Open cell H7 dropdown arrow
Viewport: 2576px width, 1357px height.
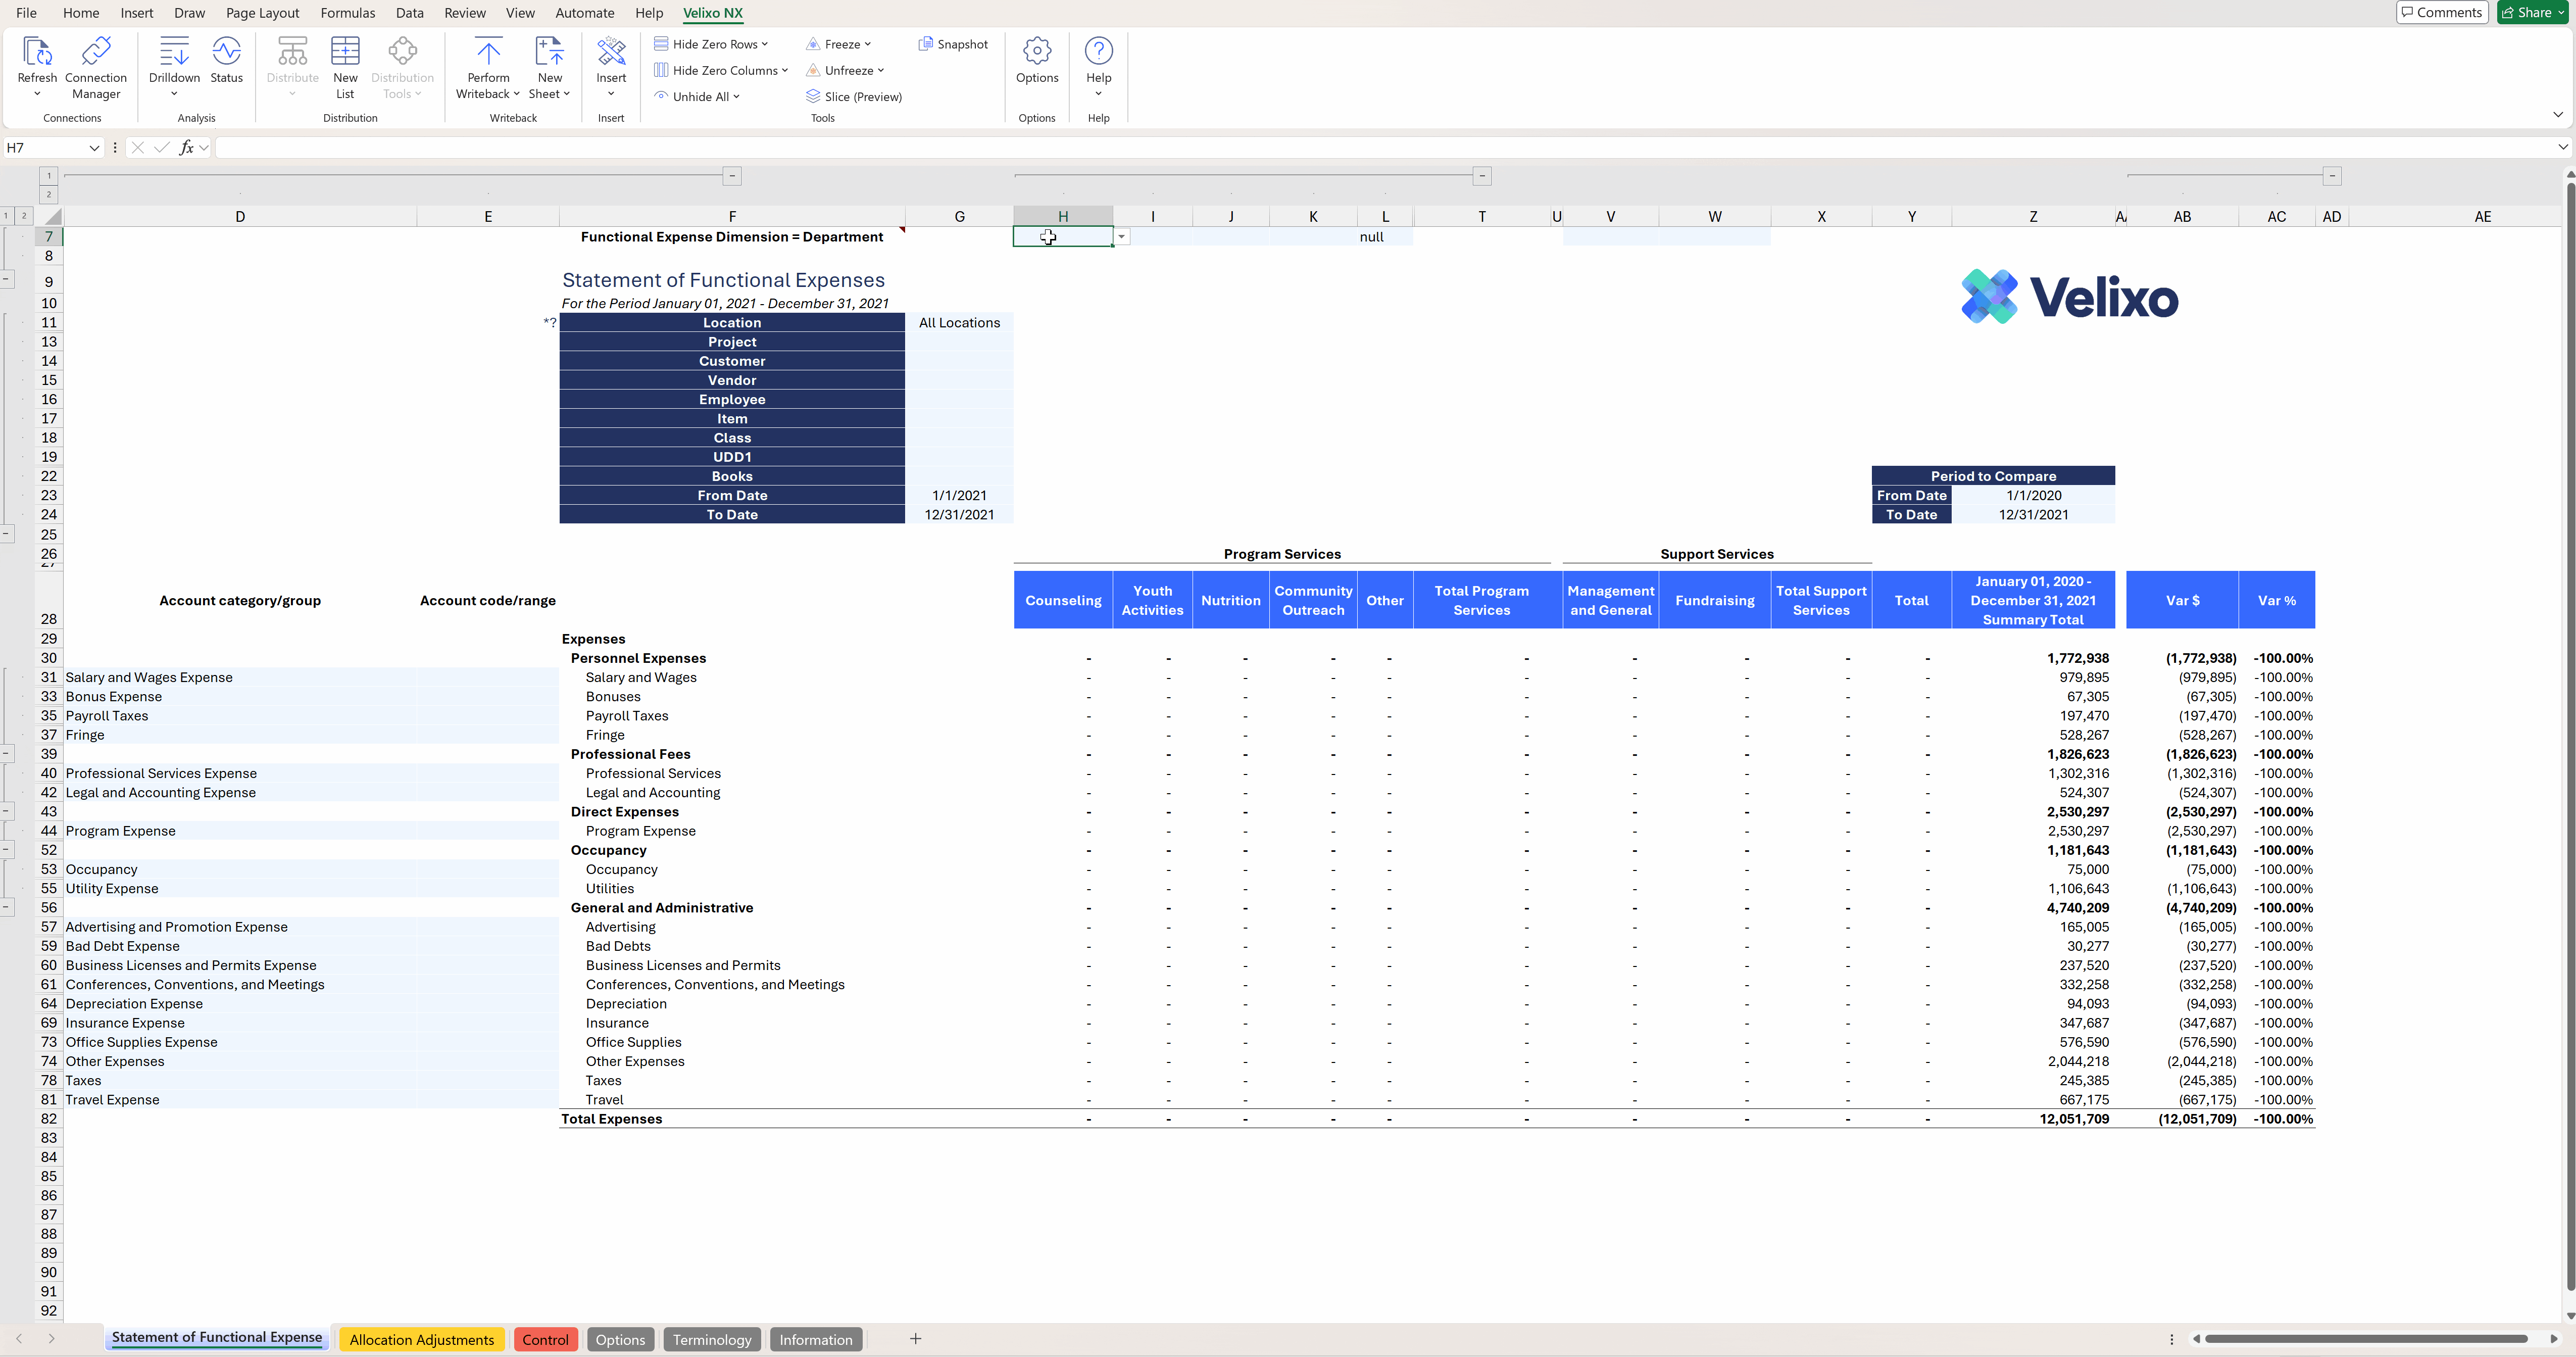[1122, 237]
